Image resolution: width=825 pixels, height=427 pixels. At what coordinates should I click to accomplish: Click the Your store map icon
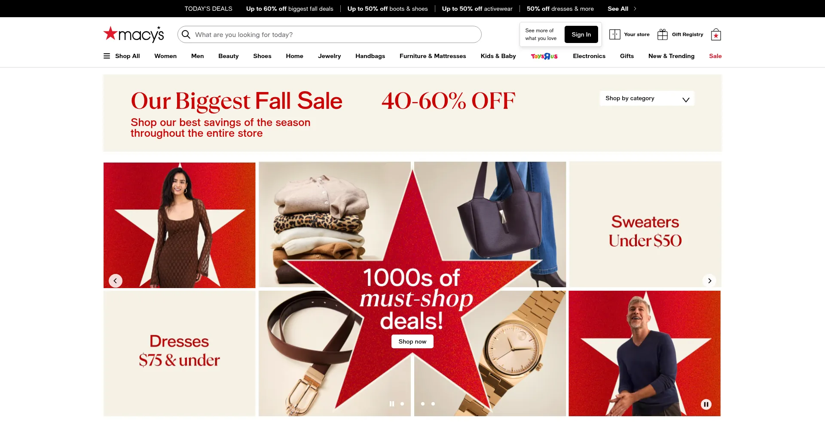pyautogui.click(x=615, y=34)
